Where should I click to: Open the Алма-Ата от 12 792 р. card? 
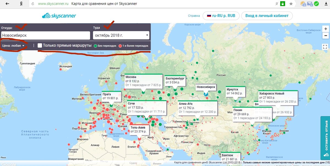click(198, 107)
